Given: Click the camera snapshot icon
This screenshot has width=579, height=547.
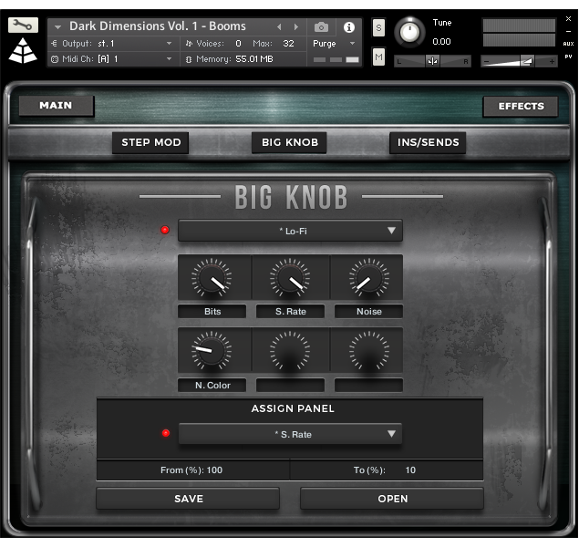Looking at the screenshot, I should pos(321,27).
